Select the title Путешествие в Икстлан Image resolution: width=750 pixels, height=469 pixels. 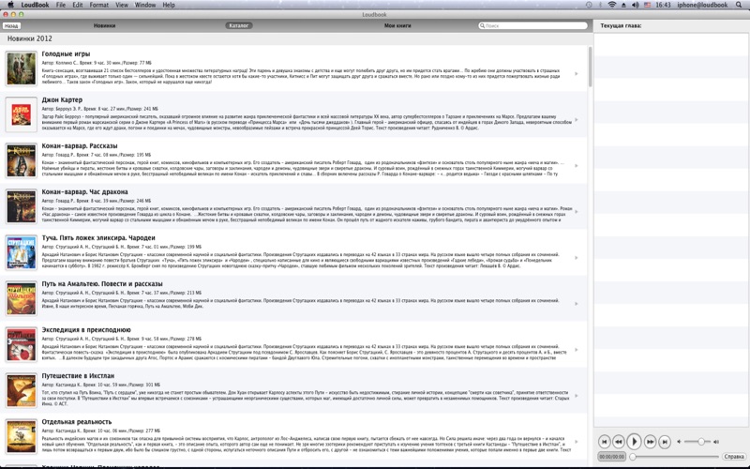click(78, 376)
